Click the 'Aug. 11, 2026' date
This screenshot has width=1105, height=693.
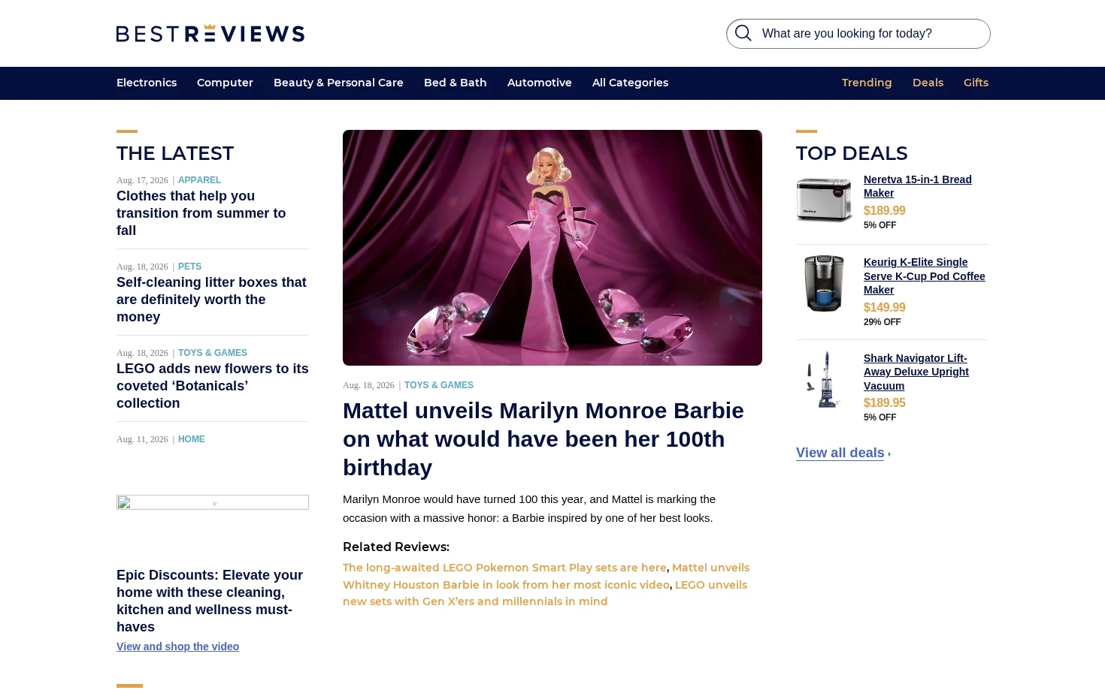142,439
